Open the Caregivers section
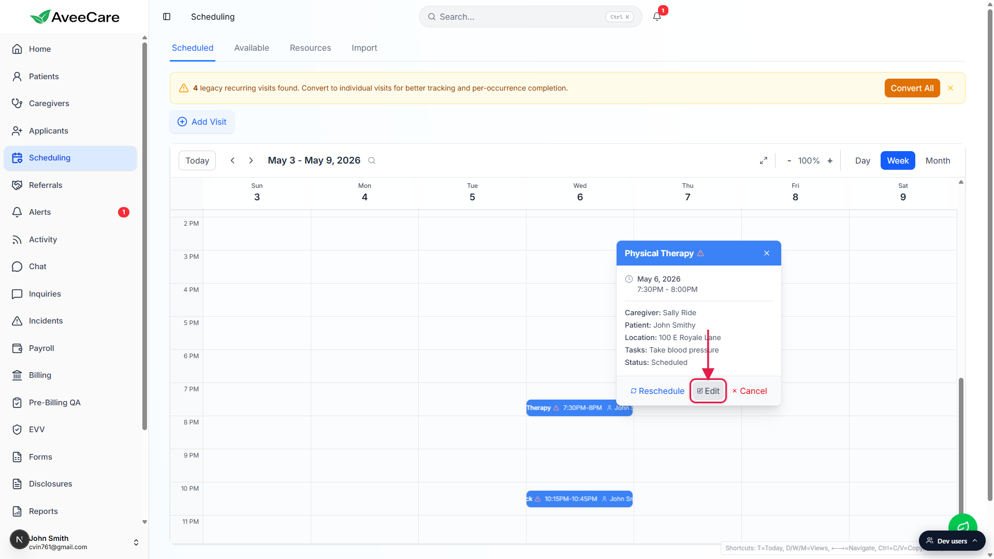Viewport: 994px width, 559px height. [x=70, y=104]
